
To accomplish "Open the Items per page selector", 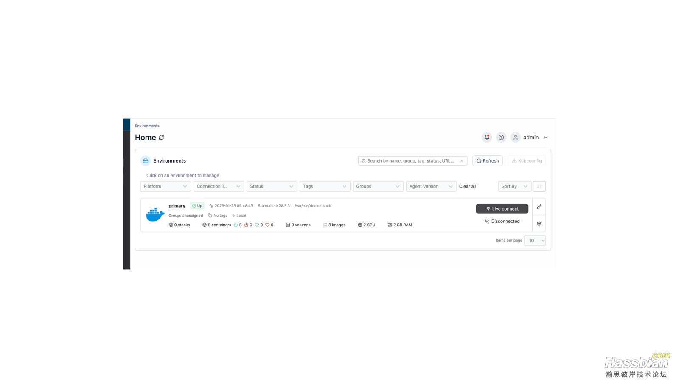I will point(534,241).
